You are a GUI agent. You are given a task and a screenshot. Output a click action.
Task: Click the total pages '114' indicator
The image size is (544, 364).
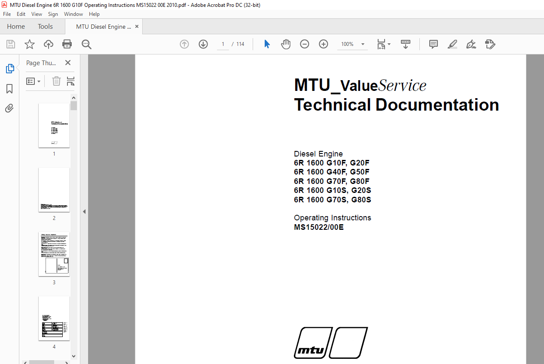tap(240, 44)
